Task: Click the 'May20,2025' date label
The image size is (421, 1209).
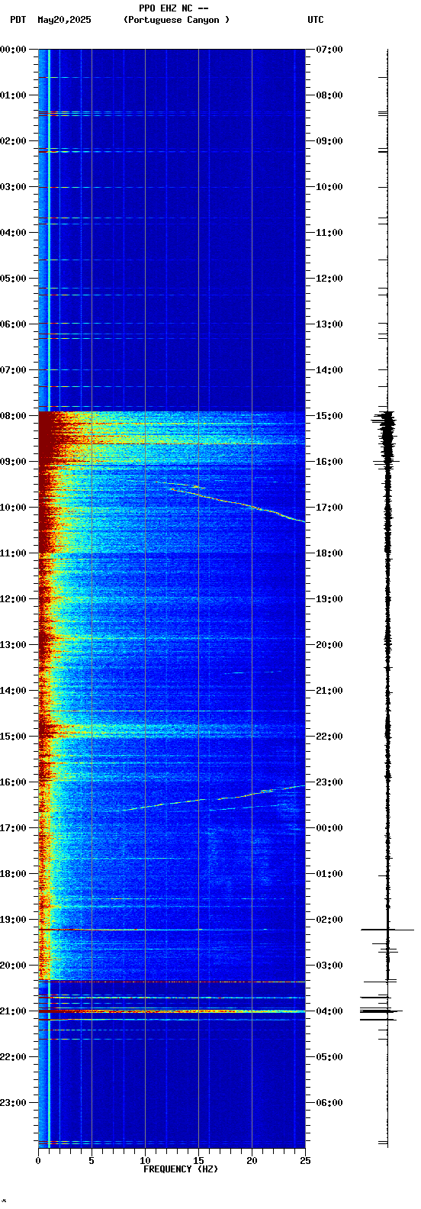Action: point(64,20)
